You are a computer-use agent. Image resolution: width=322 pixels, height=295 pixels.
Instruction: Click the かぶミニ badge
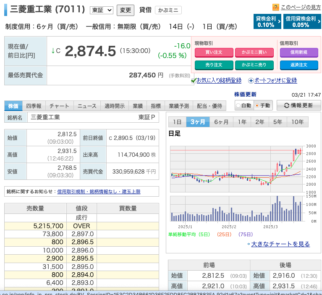168,10
